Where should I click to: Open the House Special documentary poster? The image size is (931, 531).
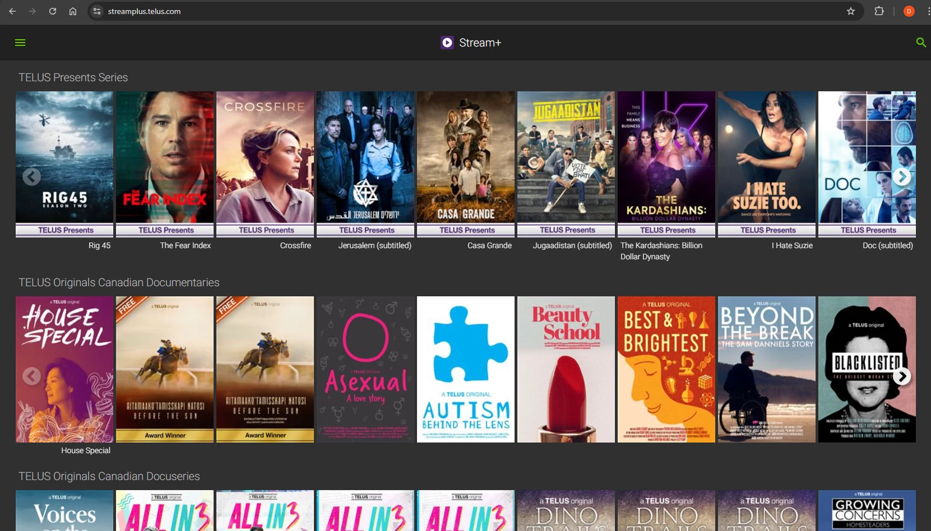coord(64,369)
